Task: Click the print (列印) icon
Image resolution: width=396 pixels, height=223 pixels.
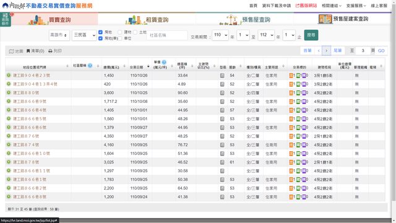Action: (50, 51)
